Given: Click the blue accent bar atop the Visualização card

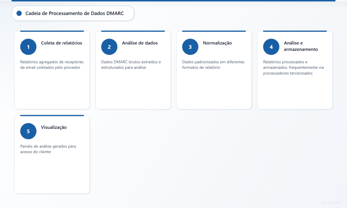Looking at the screenshot, I should (52, 115).
